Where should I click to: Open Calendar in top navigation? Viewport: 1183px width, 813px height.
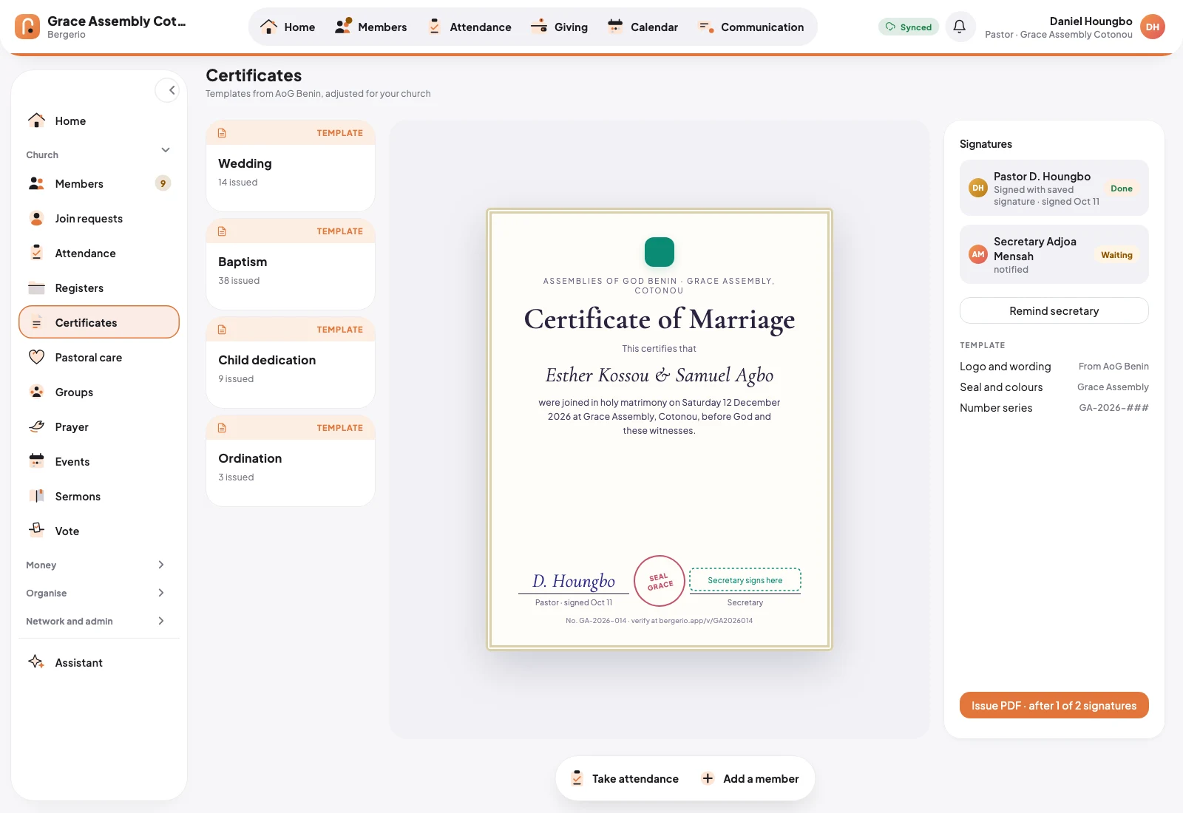coord(642,27)
